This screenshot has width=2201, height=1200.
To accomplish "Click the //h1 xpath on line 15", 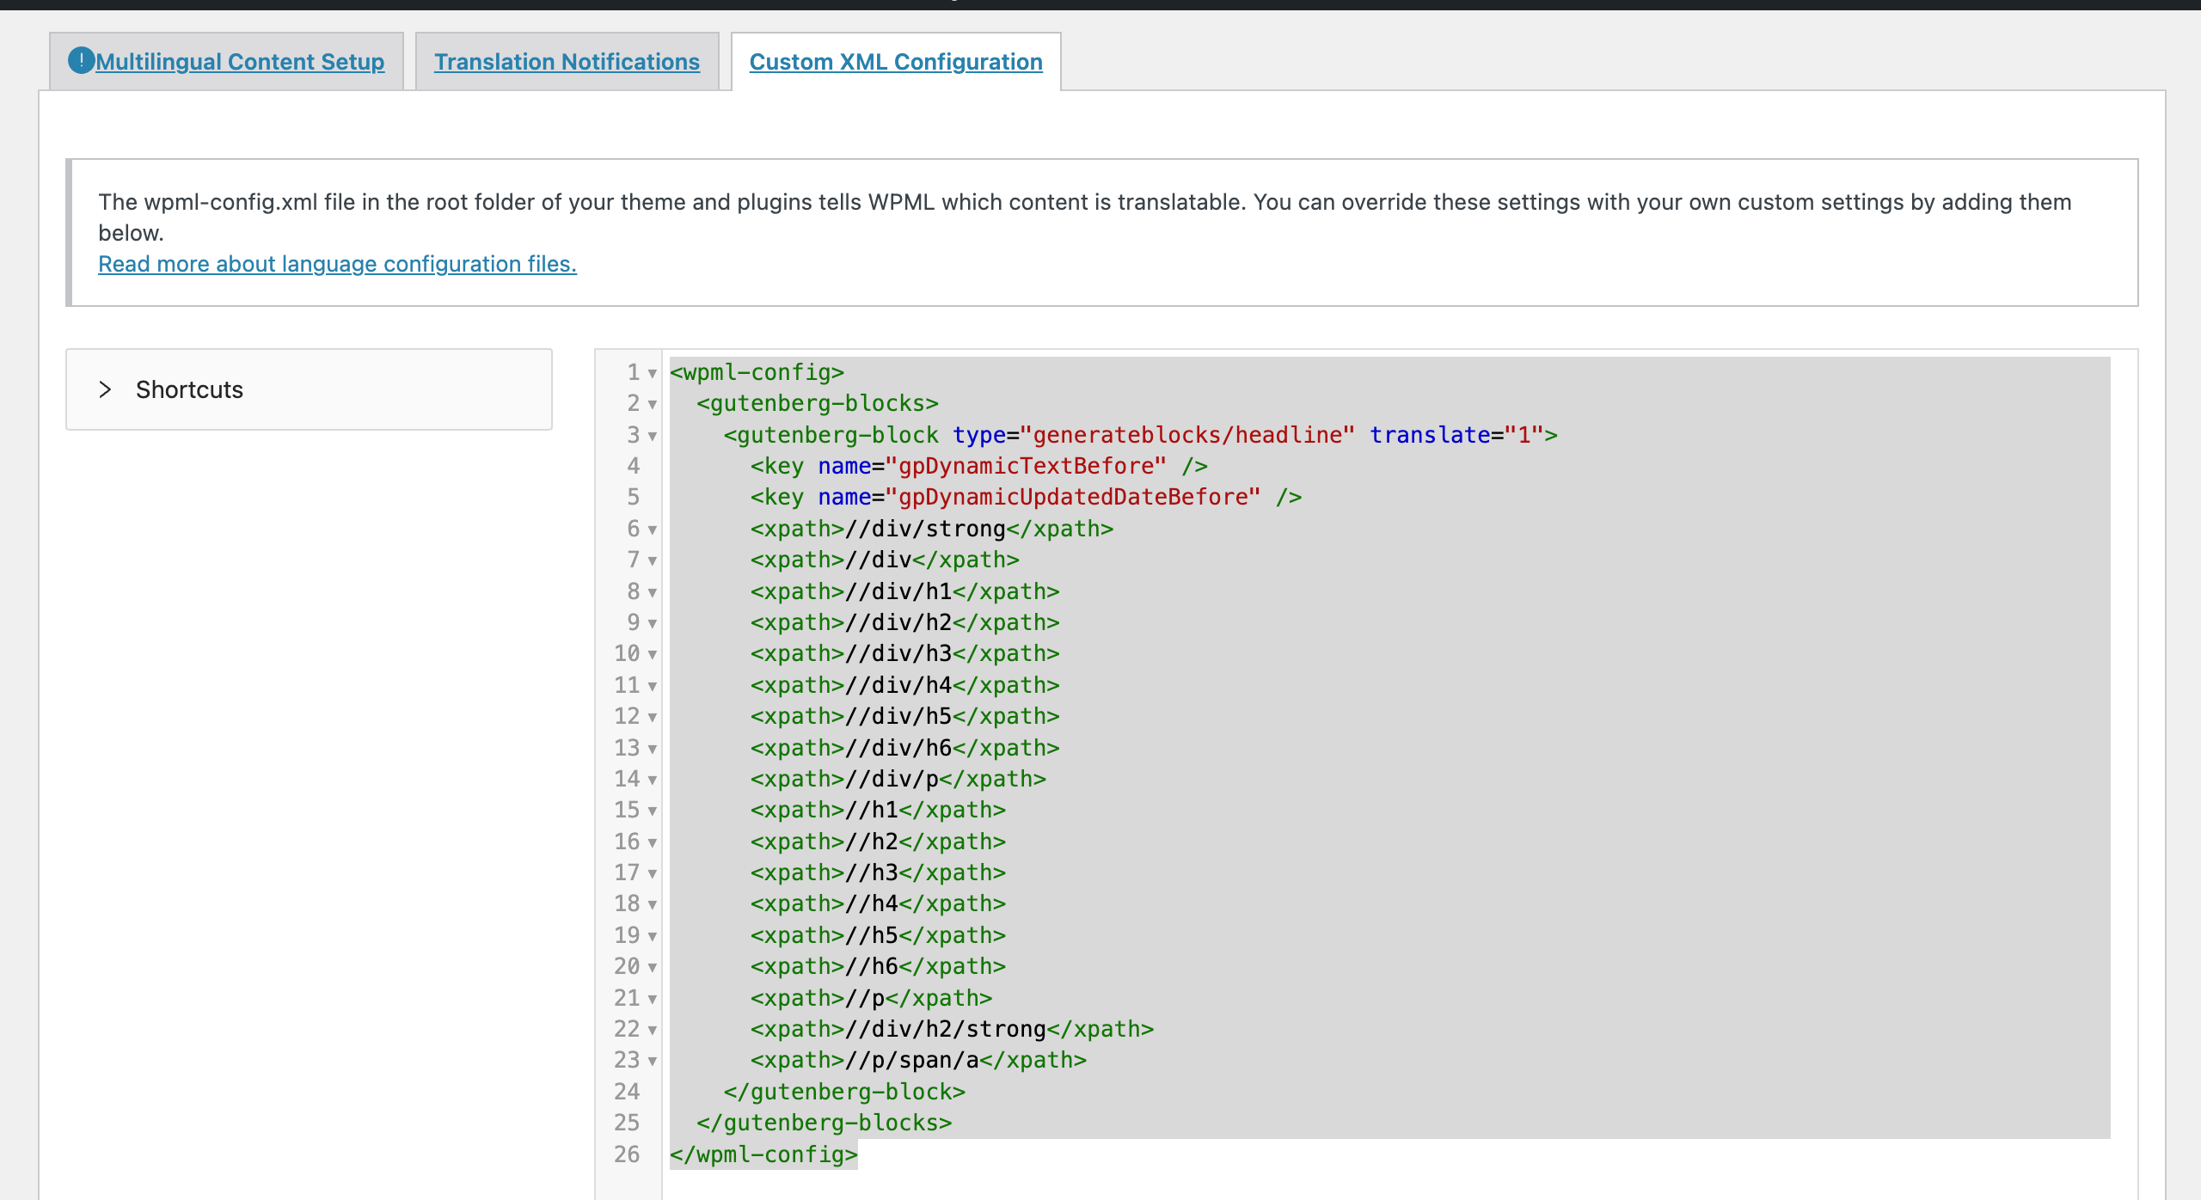I will [871, 810].
